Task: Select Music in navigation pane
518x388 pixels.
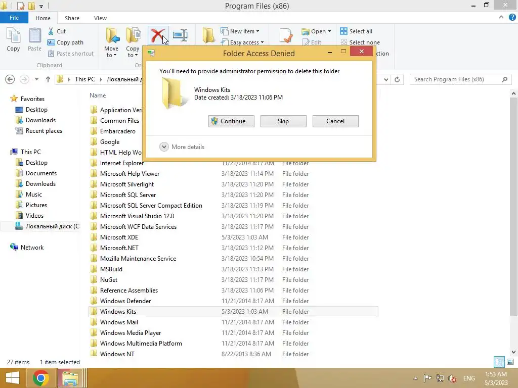Action: [34, 195]
